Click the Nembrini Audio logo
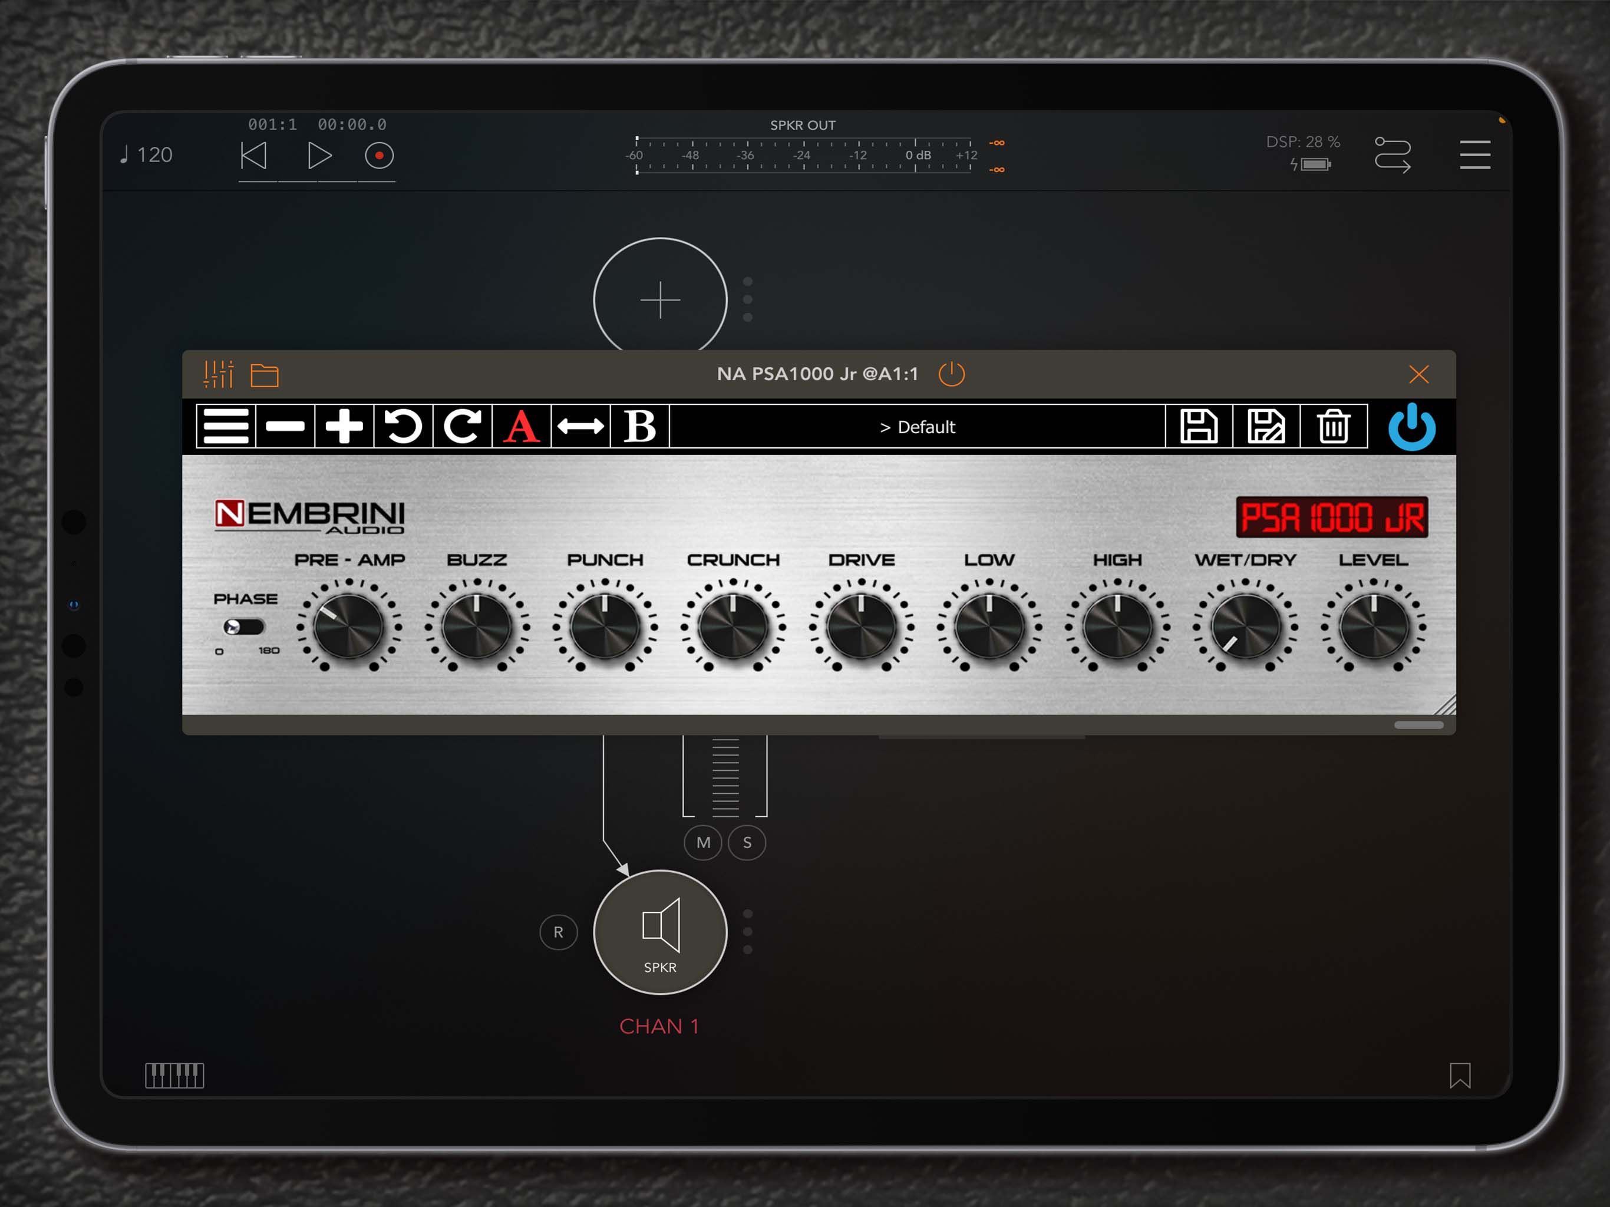Viewport: 1610px width, 1207px height. (309, 517)
